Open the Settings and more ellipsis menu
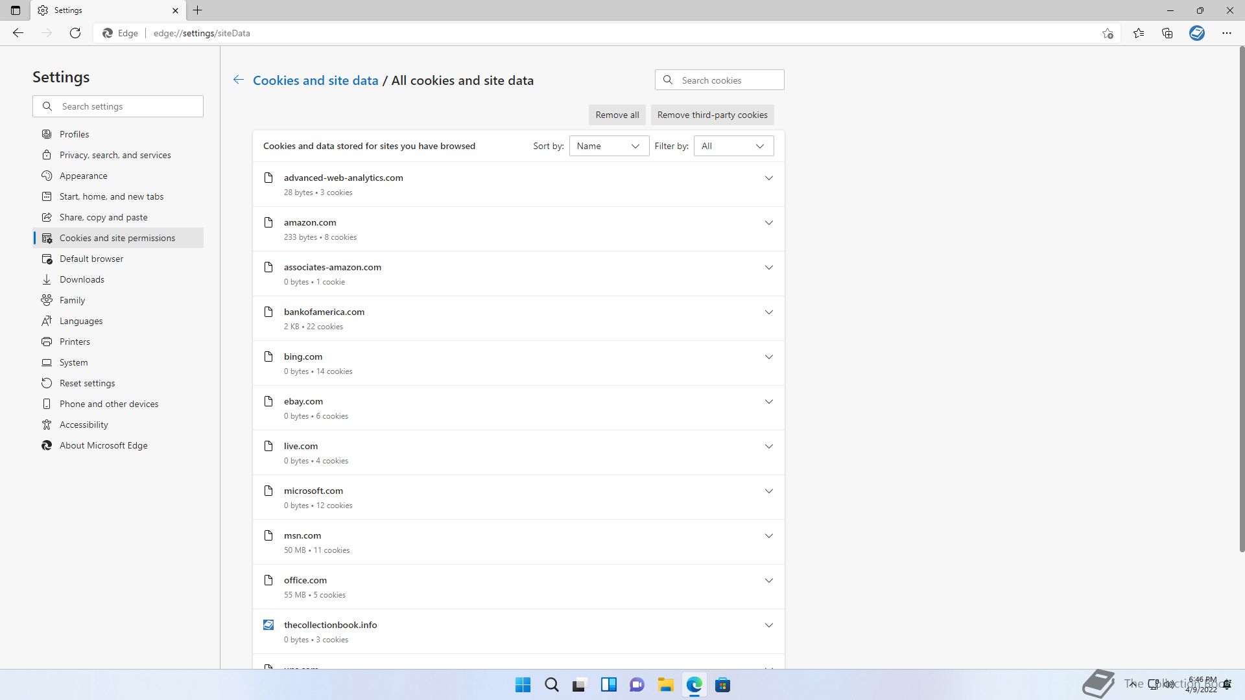 (x=1227, y=33)
